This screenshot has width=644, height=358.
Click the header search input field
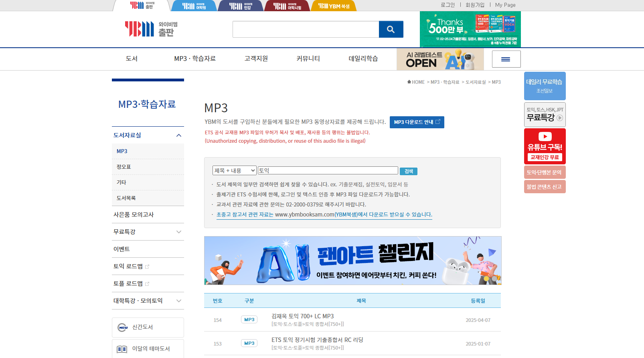(306, 29)
